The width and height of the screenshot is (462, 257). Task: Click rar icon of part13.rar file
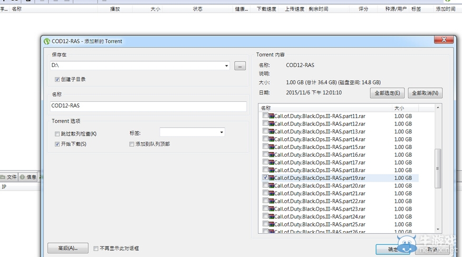pos(271,131)
